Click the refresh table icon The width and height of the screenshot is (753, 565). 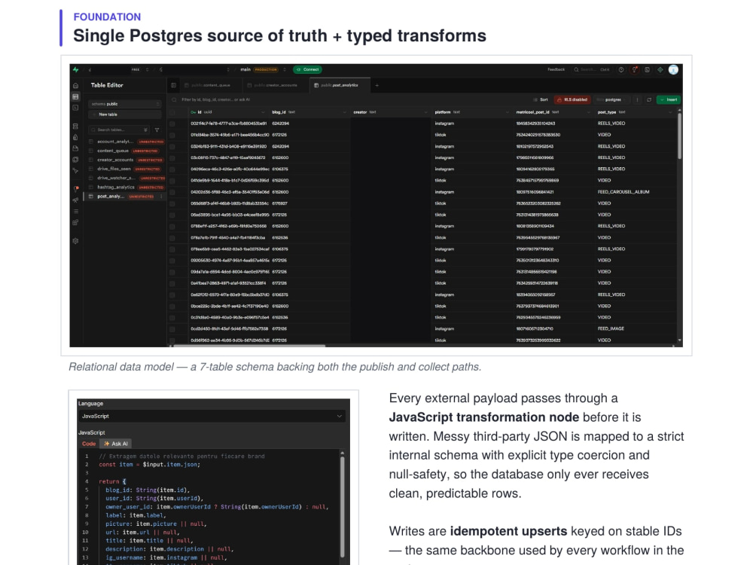tap(649, 100)
